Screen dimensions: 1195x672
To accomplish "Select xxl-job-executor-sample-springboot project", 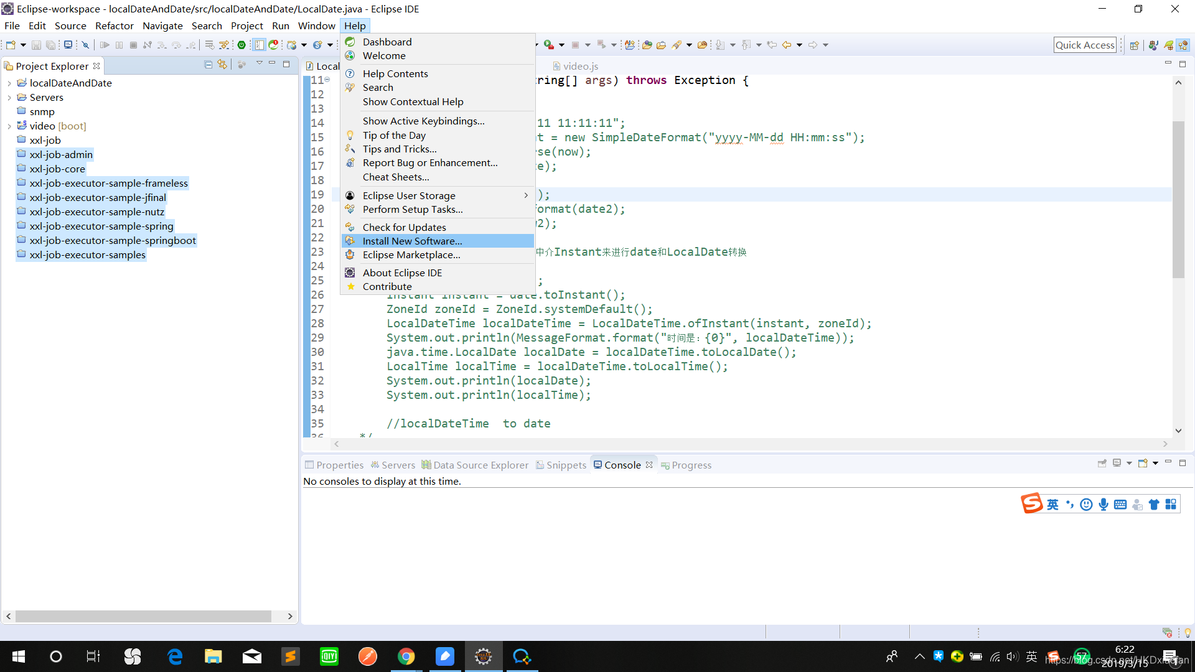I will (x=112, y=241).
